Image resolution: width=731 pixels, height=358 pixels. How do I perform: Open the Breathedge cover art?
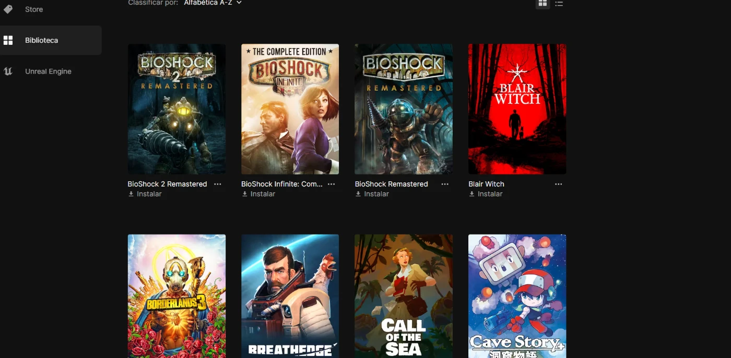290,296
